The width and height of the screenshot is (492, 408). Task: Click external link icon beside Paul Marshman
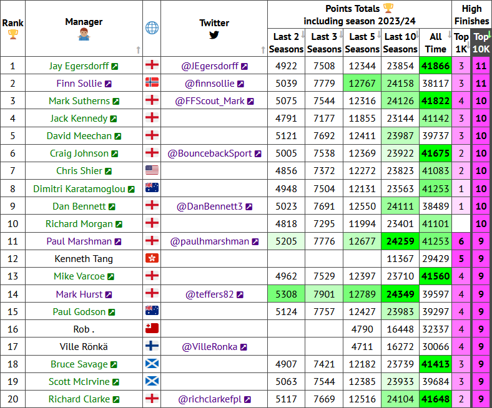click(x=117, y=242)
